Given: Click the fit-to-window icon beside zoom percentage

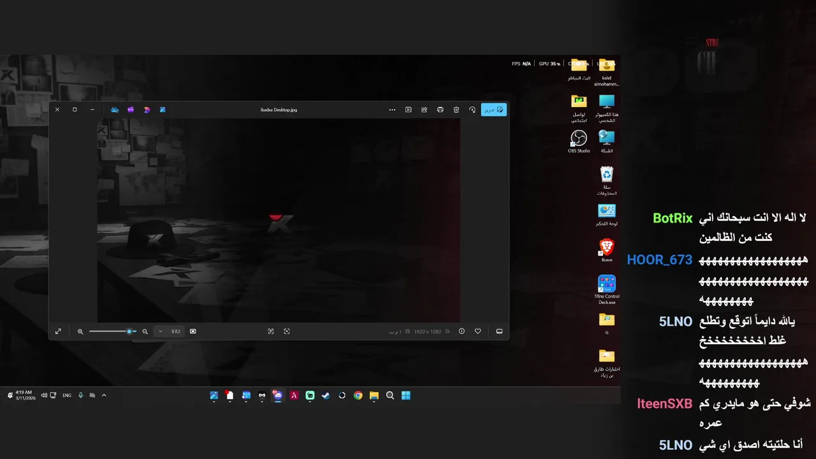Looking at the screenshot, I should [193, 331].
